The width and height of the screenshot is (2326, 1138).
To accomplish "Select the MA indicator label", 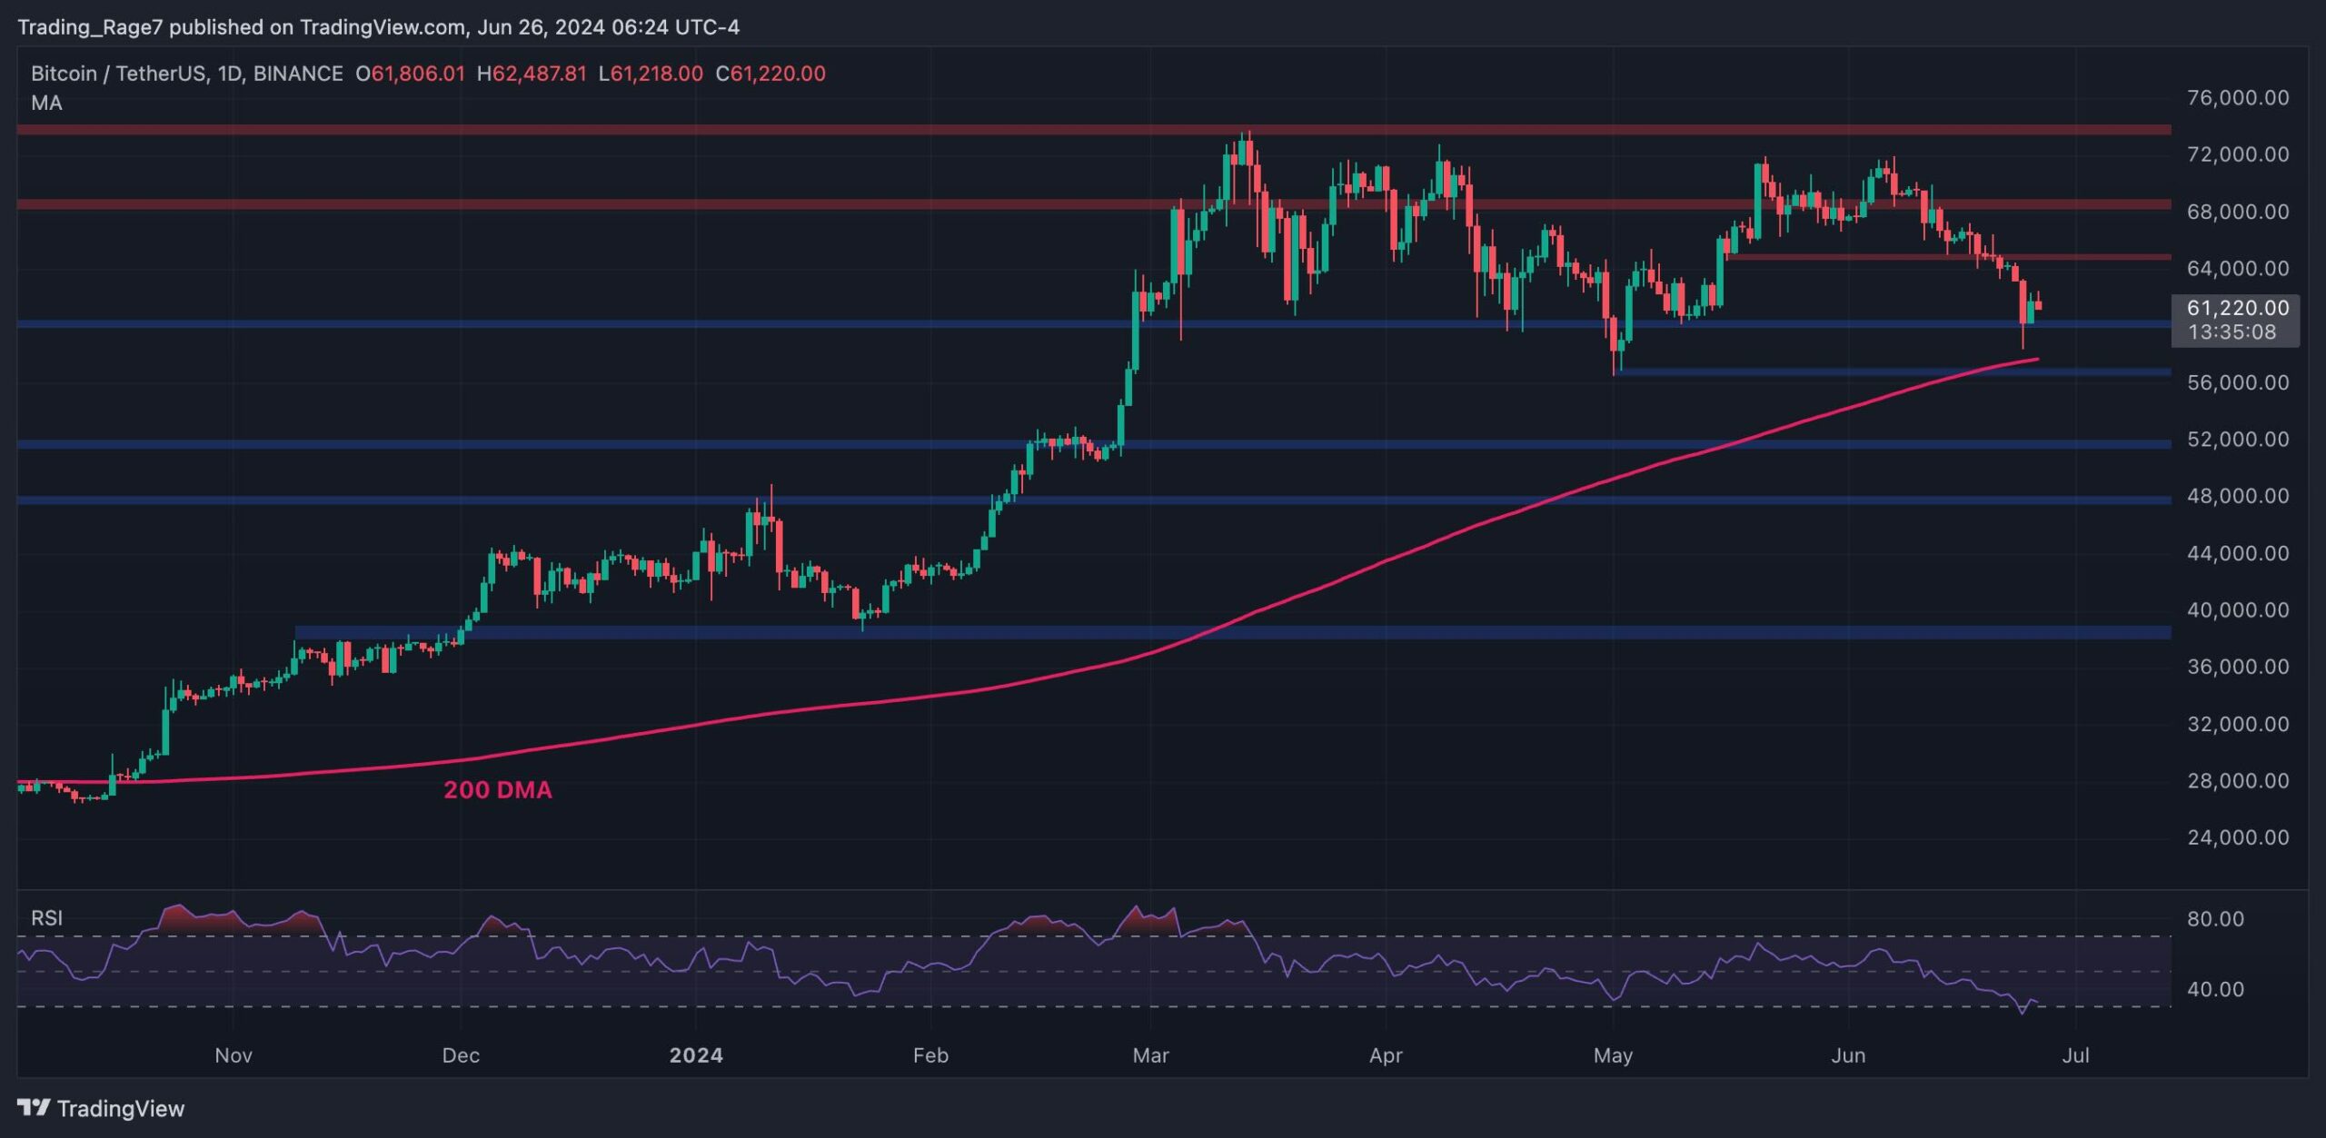I will (46, 103).
